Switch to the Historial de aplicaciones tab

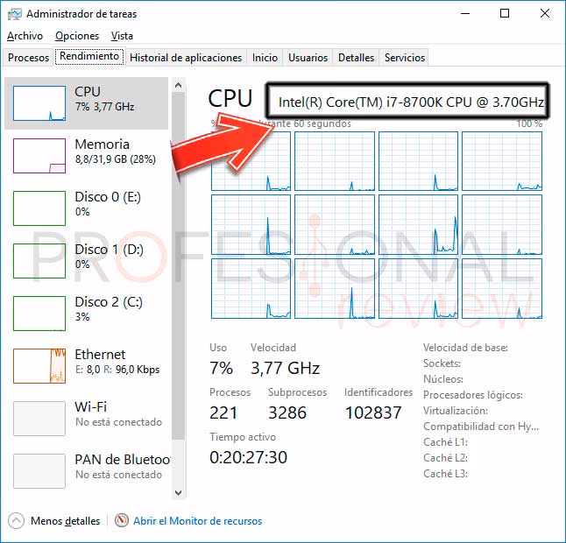(x=186, y=58)
